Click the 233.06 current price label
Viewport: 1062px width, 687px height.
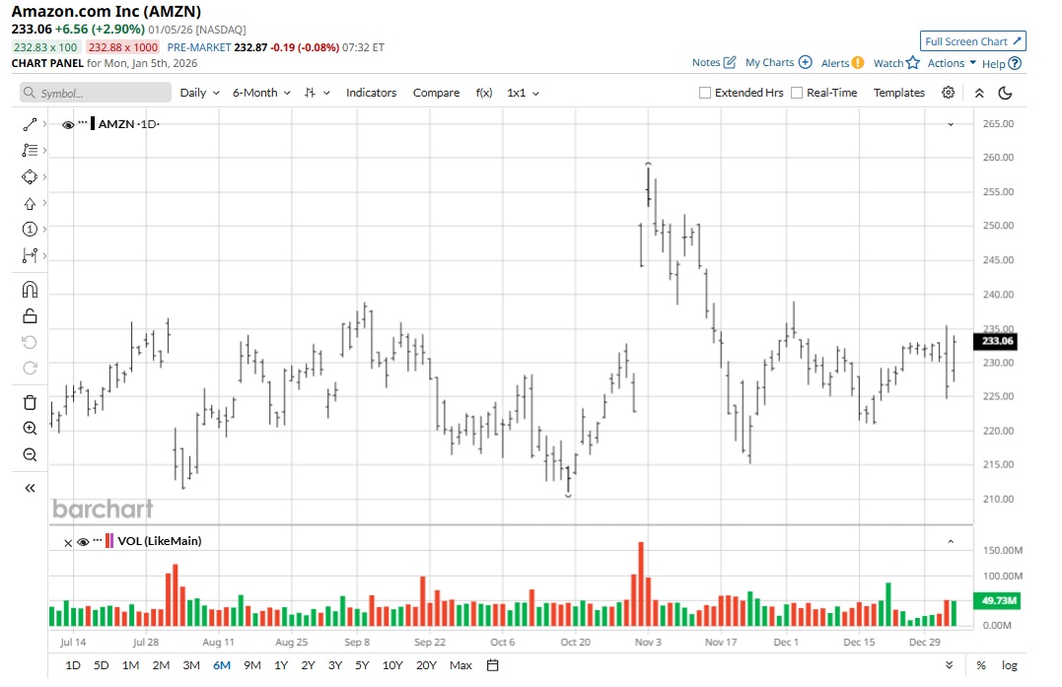[x=995, y=341]
